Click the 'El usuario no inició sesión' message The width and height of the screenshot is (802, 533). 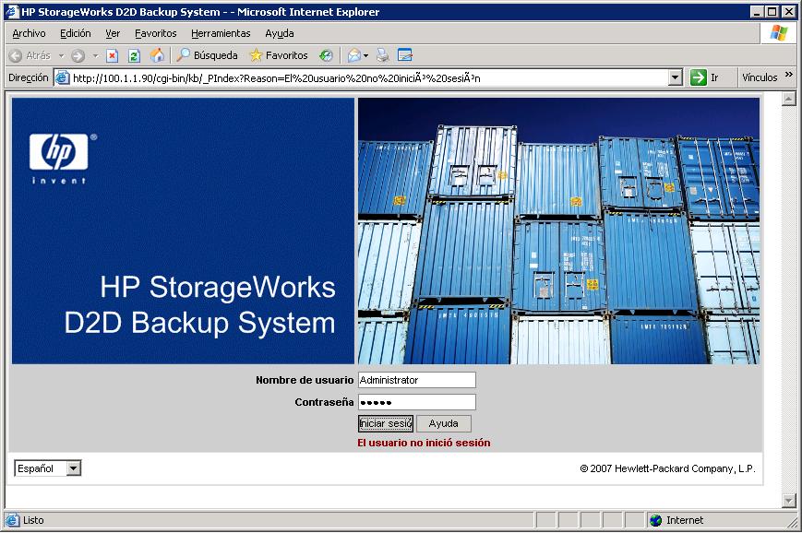click(424, 443)
